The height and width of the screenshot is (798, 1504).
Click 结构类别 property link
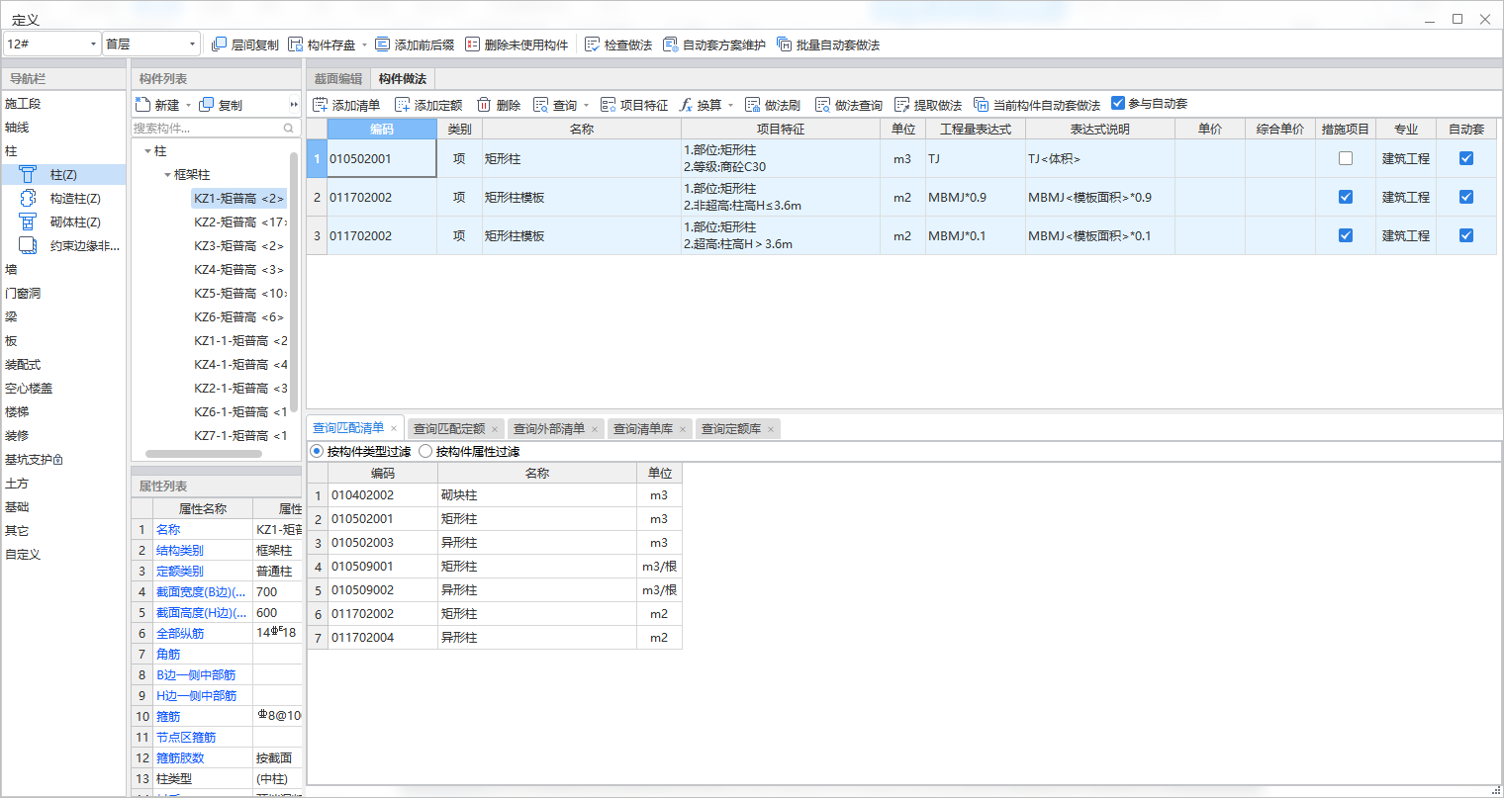coord(180,550)
